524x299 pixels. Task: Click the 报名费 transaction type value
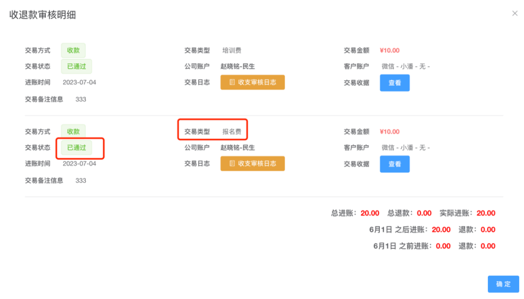click(232, 131)
